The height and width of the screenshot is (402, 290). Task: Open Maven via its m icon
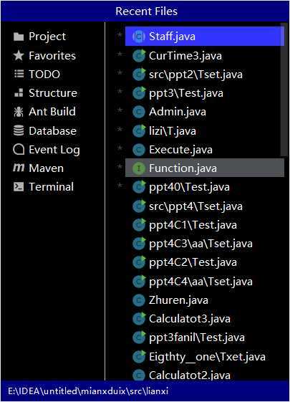(x=19, y=168)
